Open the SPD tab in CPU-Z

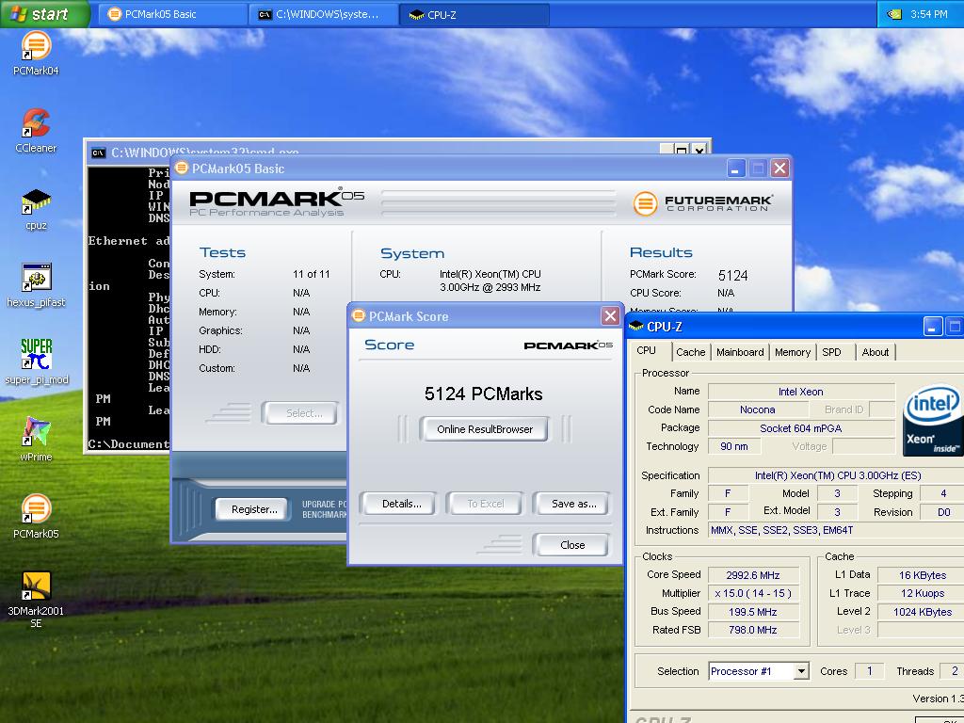point(831,352)
